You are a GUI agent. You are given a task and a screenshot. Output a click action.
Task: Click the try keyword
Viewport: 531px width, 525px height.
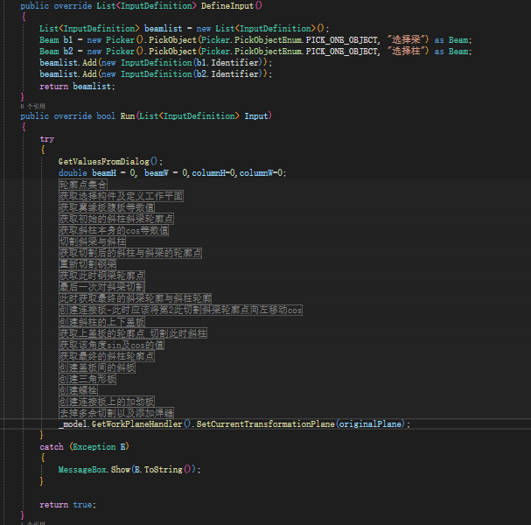pyautogui.click(x=46, y=139)
